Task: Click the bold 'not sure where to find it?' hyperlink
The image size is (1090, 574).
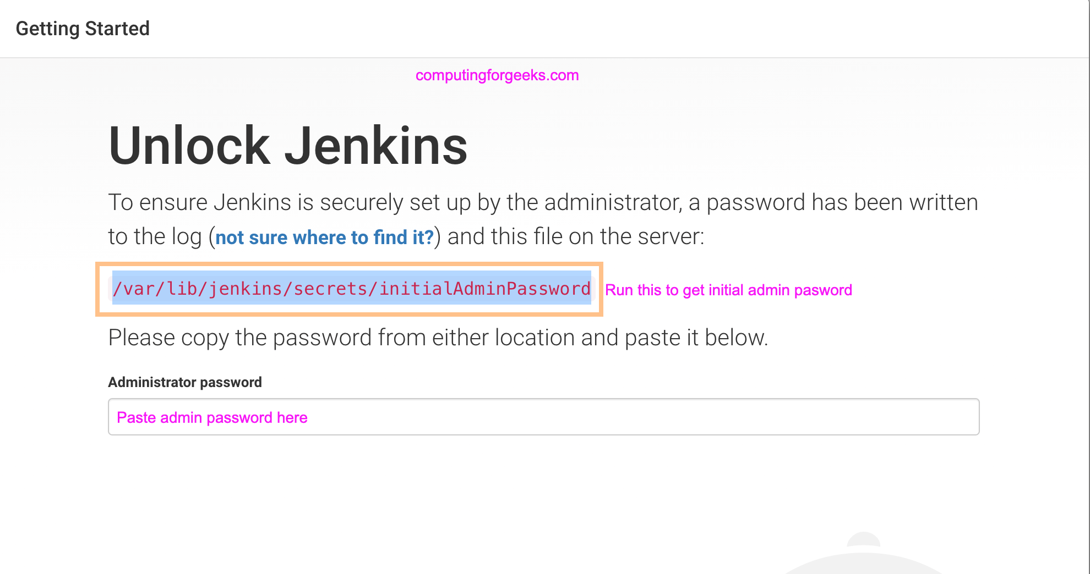Action: pyautogui.click(x=324, y=237)
